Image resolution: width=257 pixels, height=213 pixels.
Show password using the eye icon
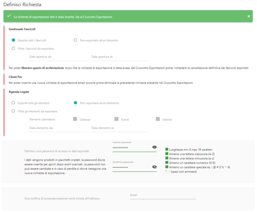pos(154,147)
